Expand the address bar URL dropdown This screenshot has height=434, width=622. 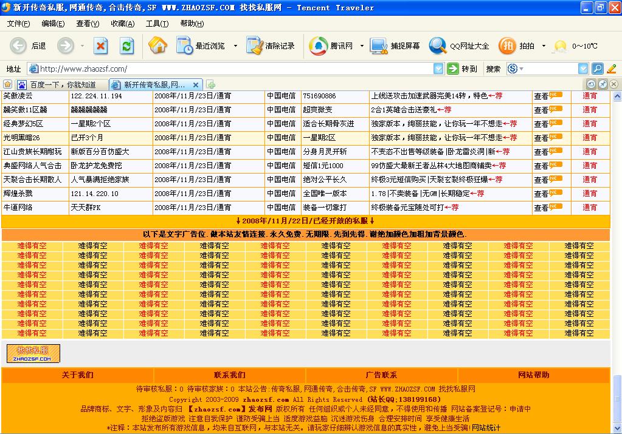[438, 69]
